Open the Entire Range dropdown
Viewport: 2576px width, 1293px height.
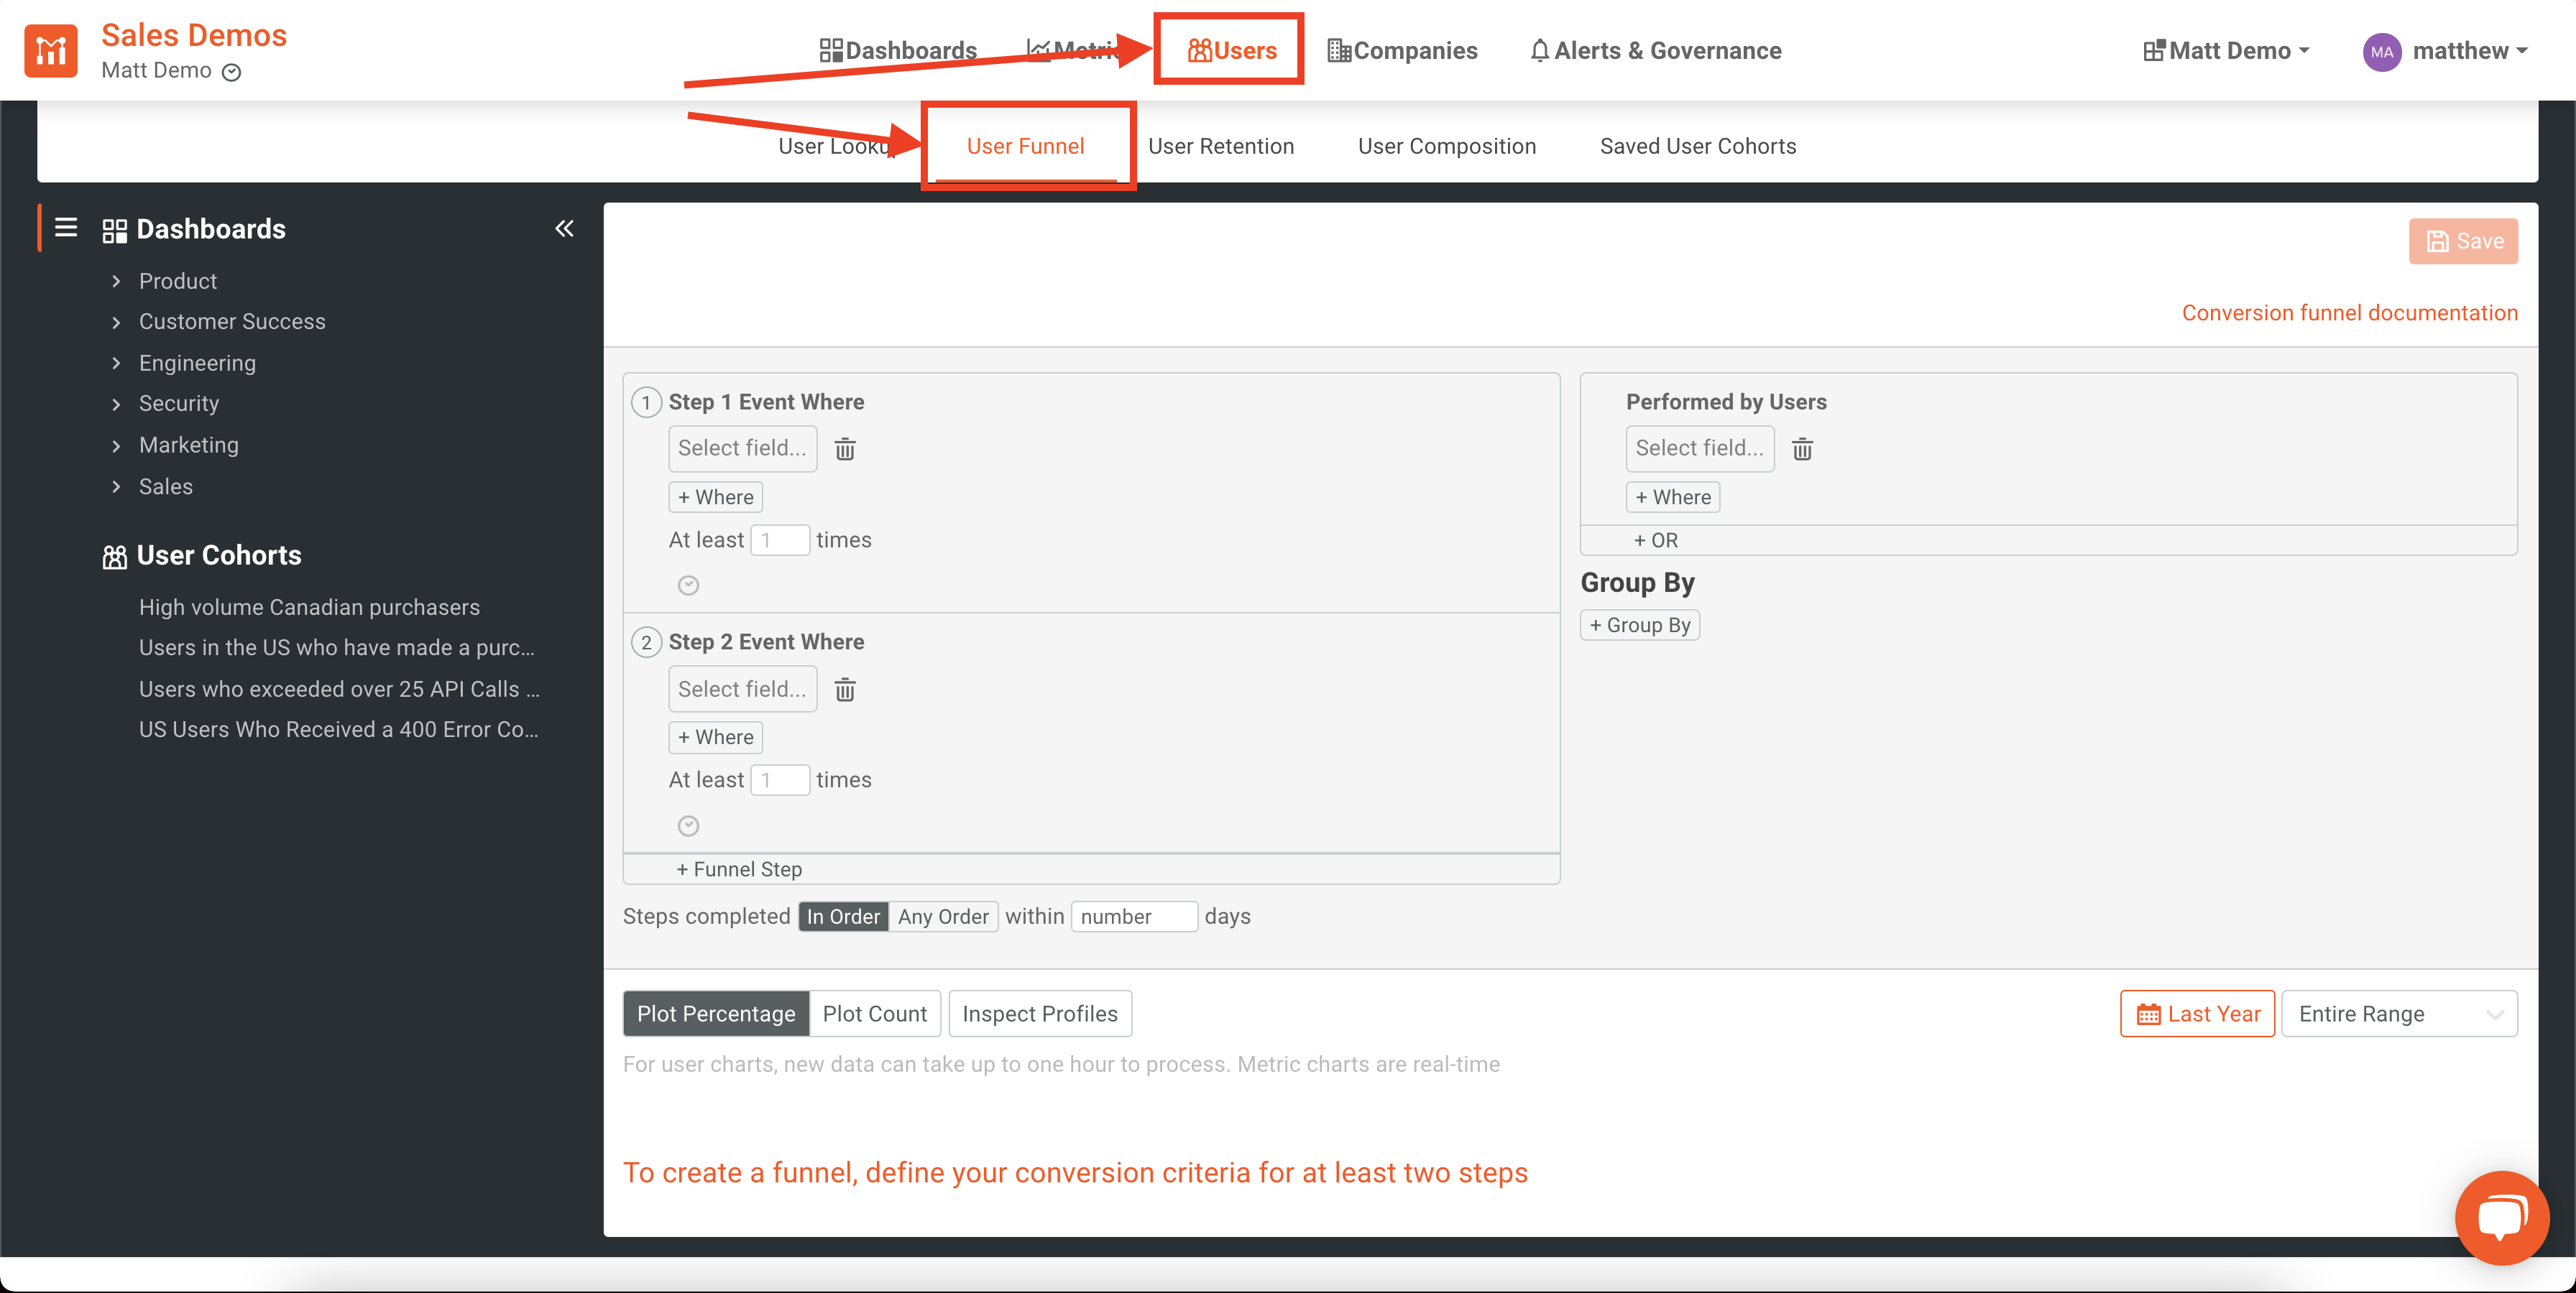2399,1014
